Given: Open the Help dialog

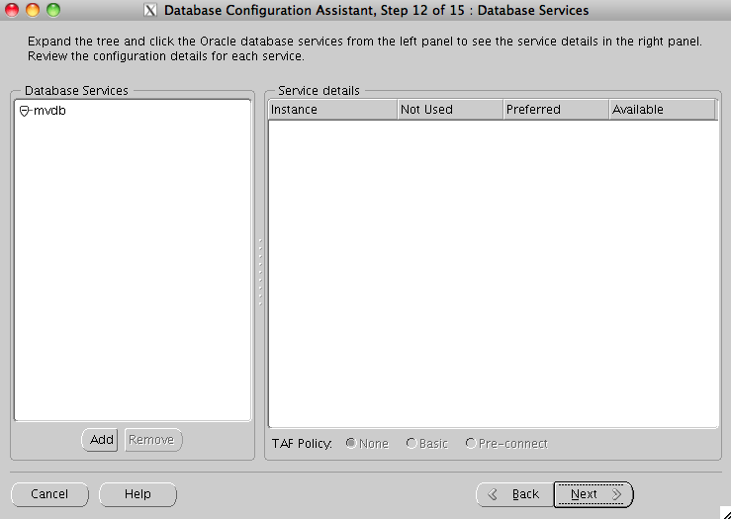Looking at the screenshot, I should (x=137, y=494).
